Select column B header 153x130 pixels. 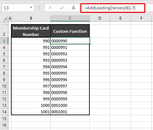click(31, 18)
